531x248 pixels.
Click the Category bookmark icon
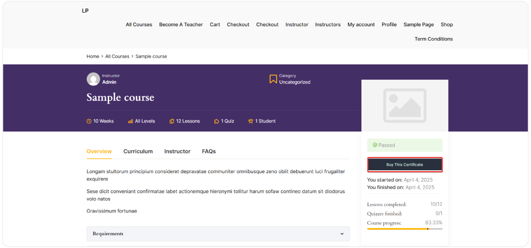(x=273, y=79)
